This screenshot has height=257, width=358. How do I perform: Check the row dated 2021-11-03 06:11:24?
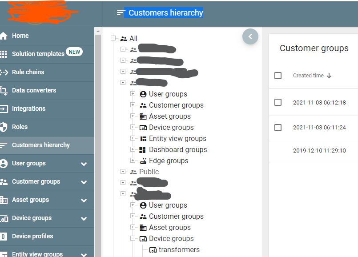(x=278, y=128)
